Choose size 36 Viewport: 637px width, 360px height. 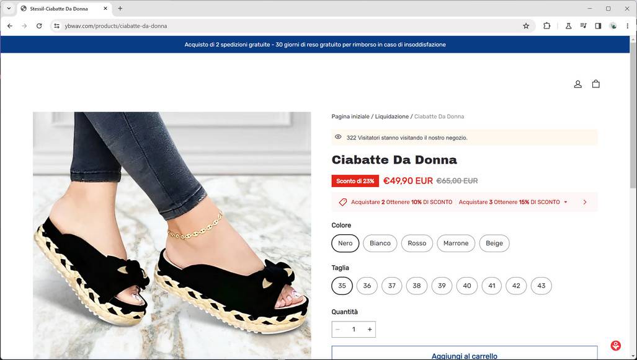pyautogui.click(x=367, y=286)
